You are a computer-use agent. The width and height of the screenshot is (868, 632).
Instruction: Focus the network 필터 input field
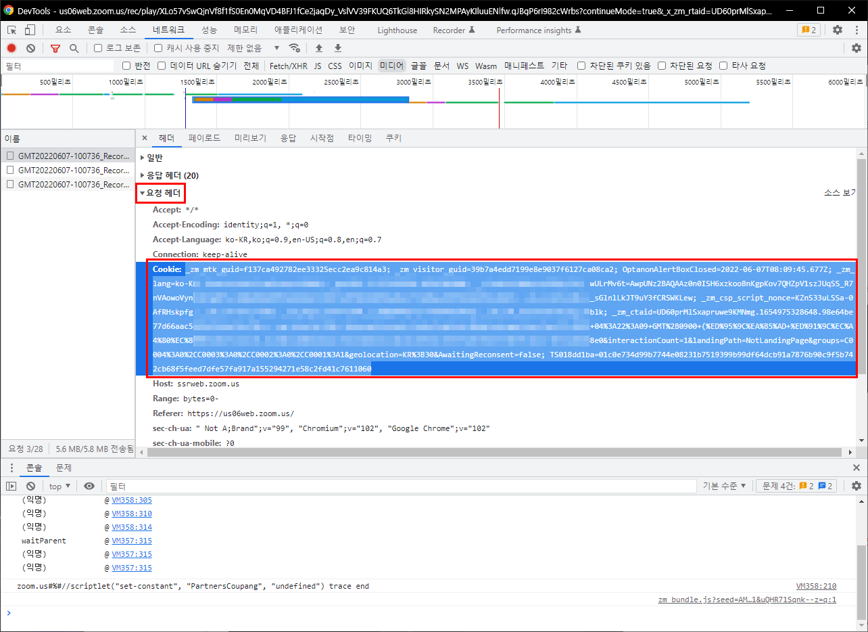pos(58,66)
